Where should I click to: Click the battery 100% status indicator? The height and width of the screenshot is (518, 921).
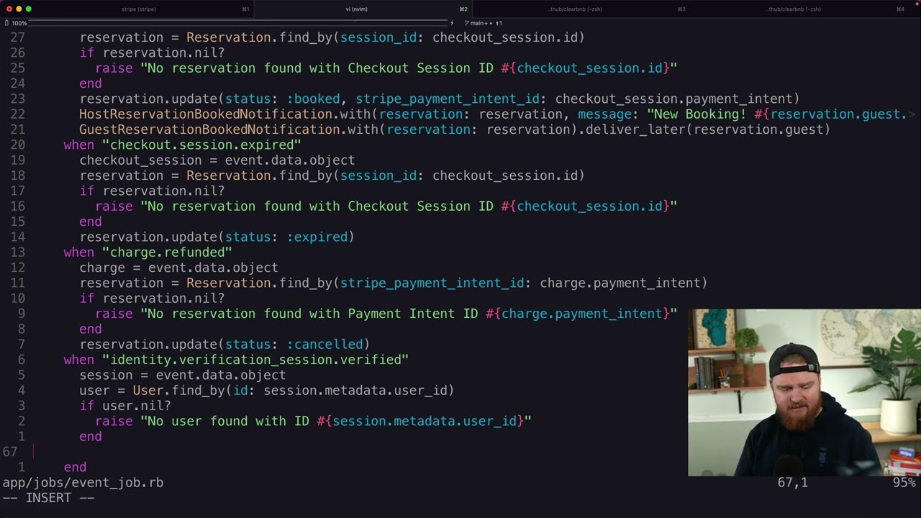(16, 23)
